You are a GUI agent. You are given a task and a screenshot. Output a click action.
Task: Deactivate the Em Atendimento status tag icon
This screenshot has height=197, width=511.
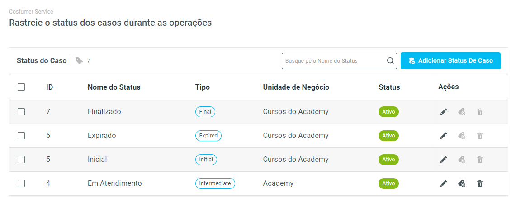[x=462, y=183]
